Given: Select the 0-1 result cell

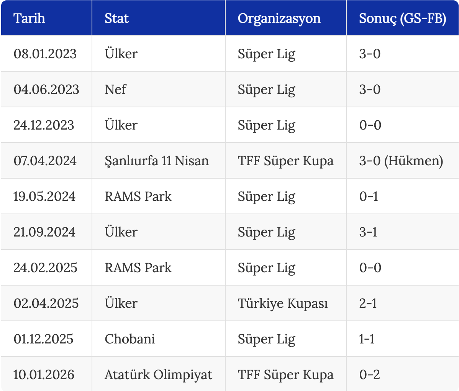Looking at the screenshot, I should tap(369, 196).
